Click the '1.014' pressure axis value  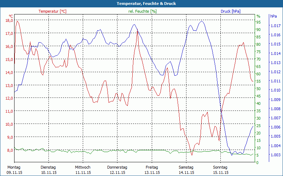coord(276,54)
